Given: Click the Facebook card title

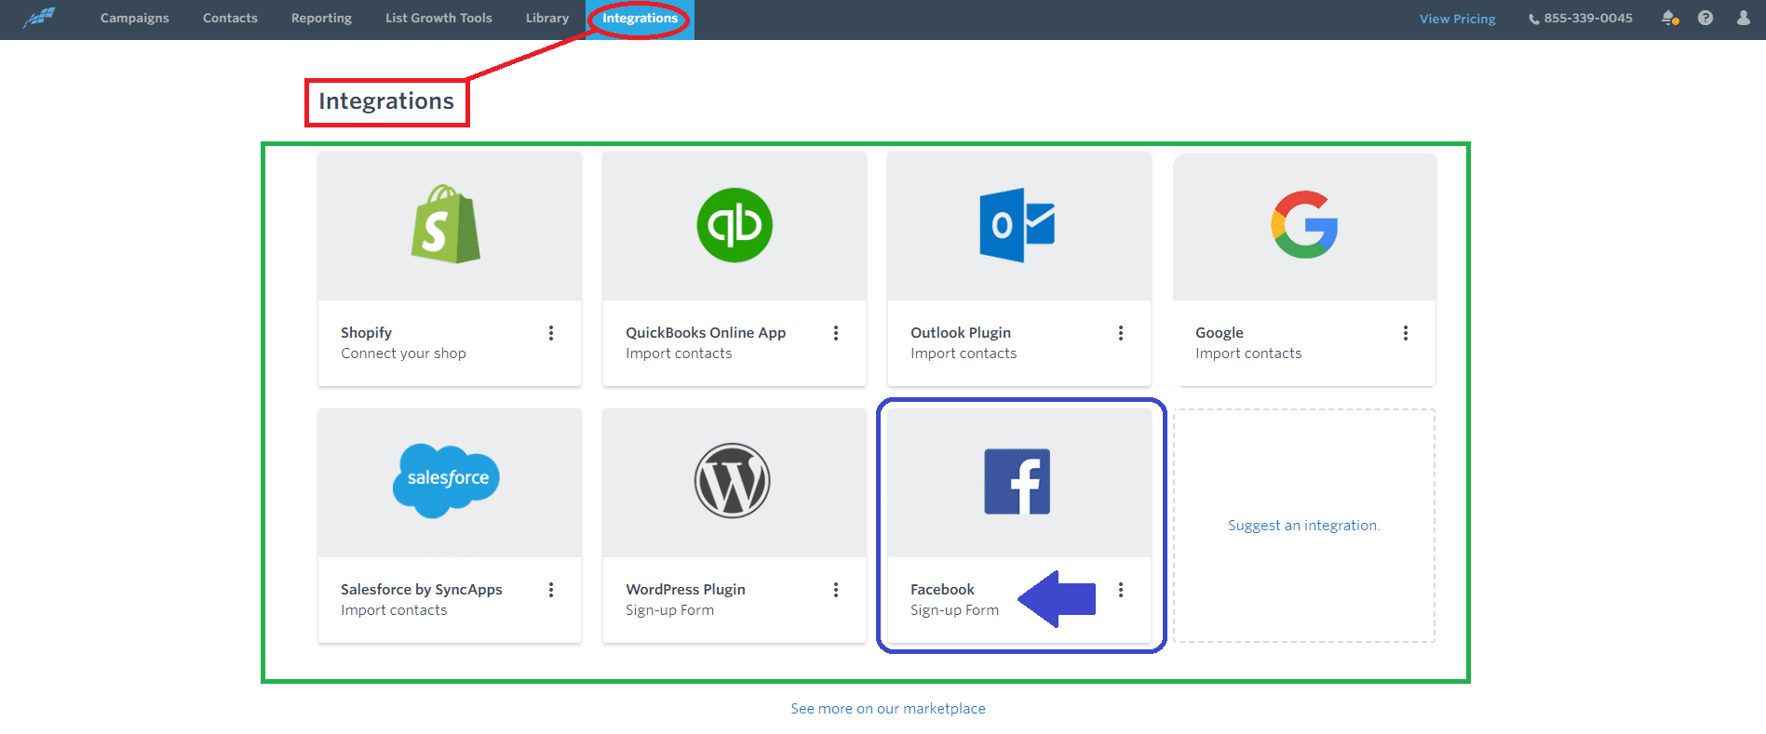Looking at the screenshot, I should [942, 590].
